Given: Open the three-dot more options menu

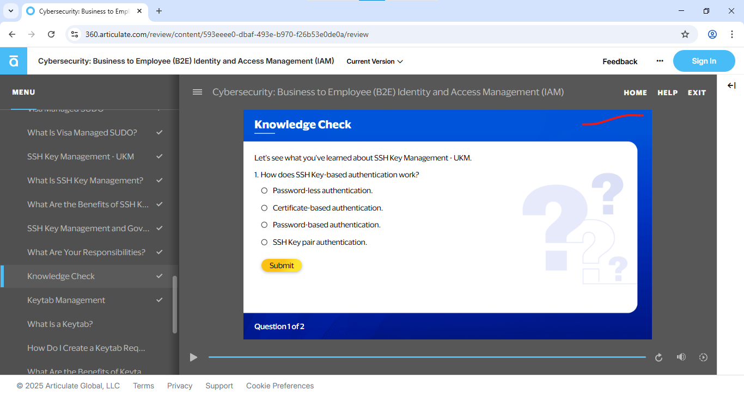Looking at the screenshot, I should click(x=660, y=61).
